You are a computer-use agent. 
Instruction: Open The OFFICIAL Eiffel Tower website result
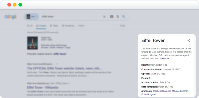pyautogui.click(x=65, y=68)
